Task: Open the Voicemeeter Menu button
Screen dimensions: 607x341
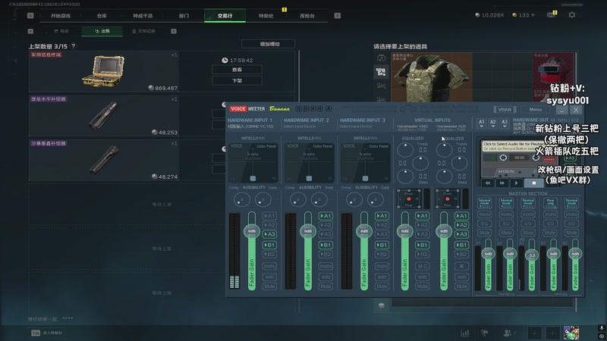Action: [x=536, y=109]
